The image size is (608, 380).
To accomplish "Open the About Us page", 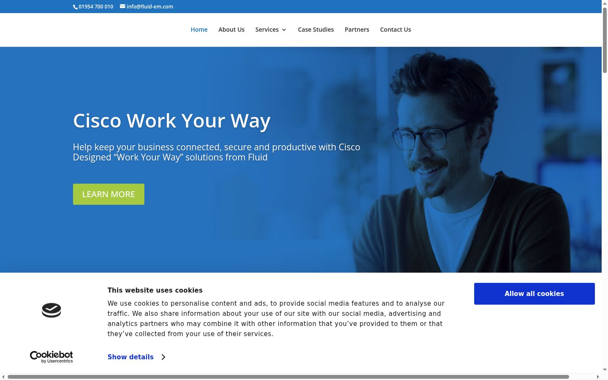I will (x=231, y=30).
